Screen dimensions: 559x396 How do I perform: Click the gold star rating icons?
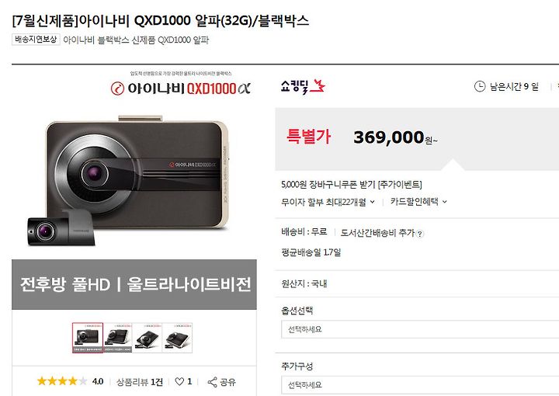point(62,381)
